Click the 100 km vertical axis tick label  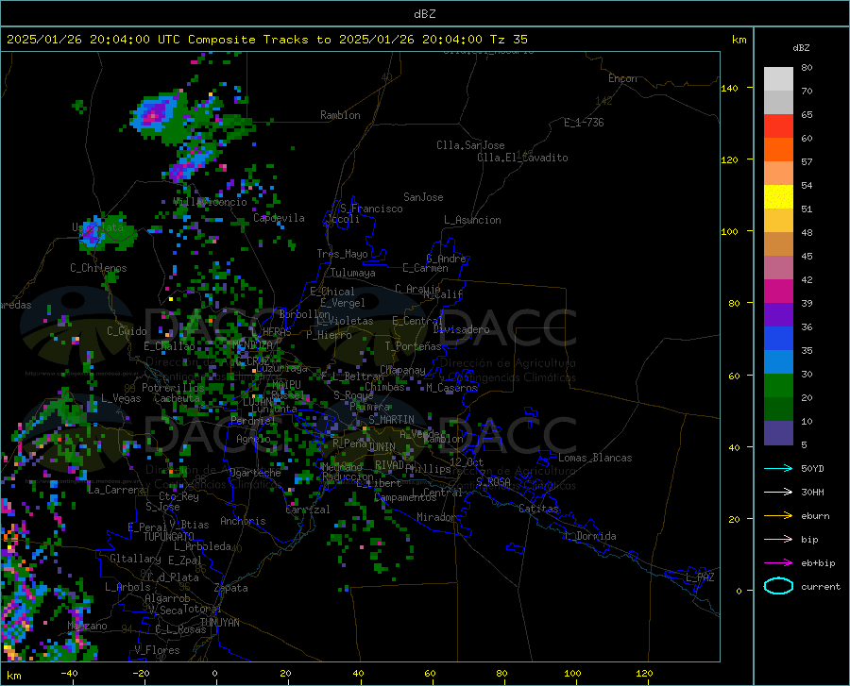(x=730, y=232)
